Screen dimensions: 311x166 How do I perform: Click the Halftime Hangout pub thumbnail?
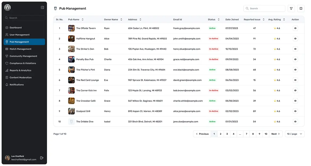point(71,39)
